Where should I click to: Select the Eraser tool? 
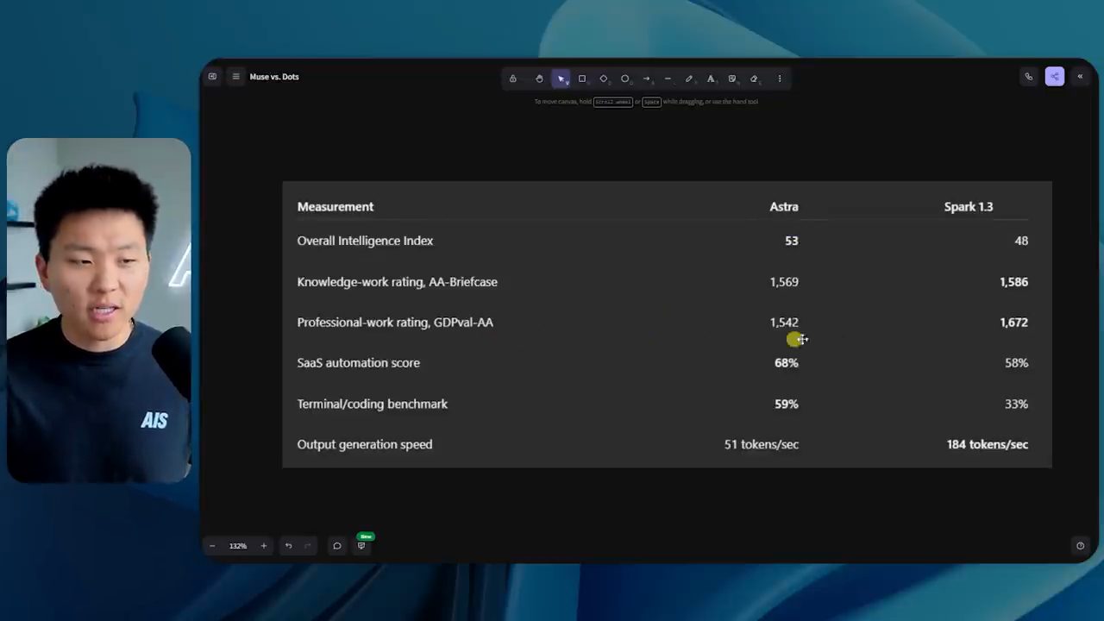coord(754,78)
